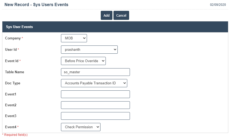Click the Doc Type field label

click(x=12, y=83)
